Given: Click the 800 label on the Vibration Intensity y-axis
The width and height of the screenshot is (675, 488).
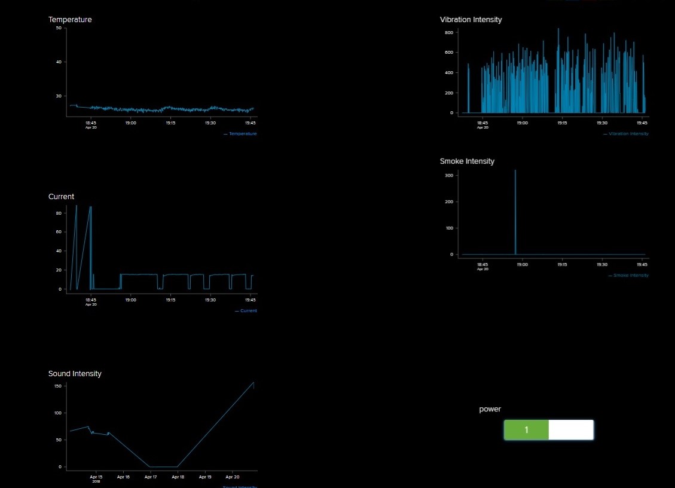Looking at the screenshot, I should tap(449, 32).
